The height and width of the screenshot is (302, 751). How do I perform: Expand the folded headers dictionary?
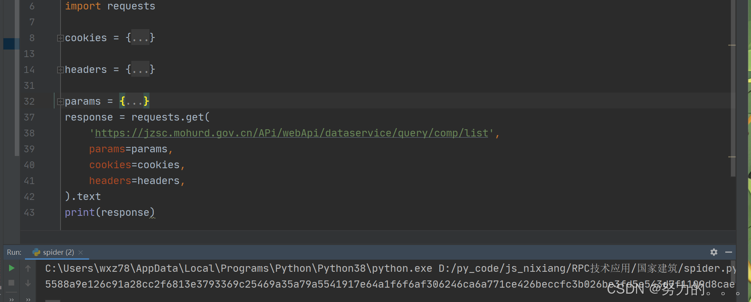pyautogui.click(x=60, y=70)
